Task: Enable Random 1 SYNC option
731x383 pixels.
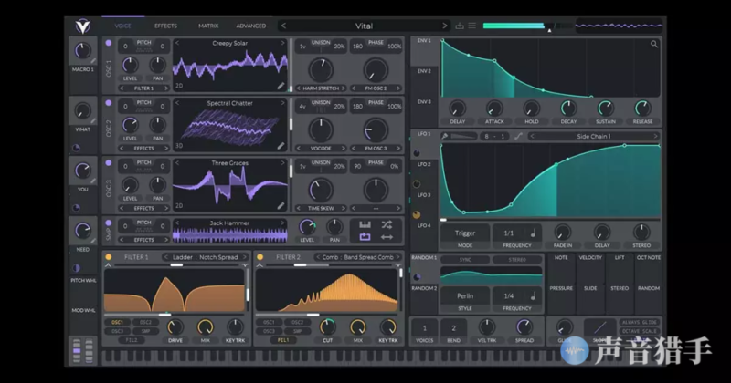Action: (465, 260)
